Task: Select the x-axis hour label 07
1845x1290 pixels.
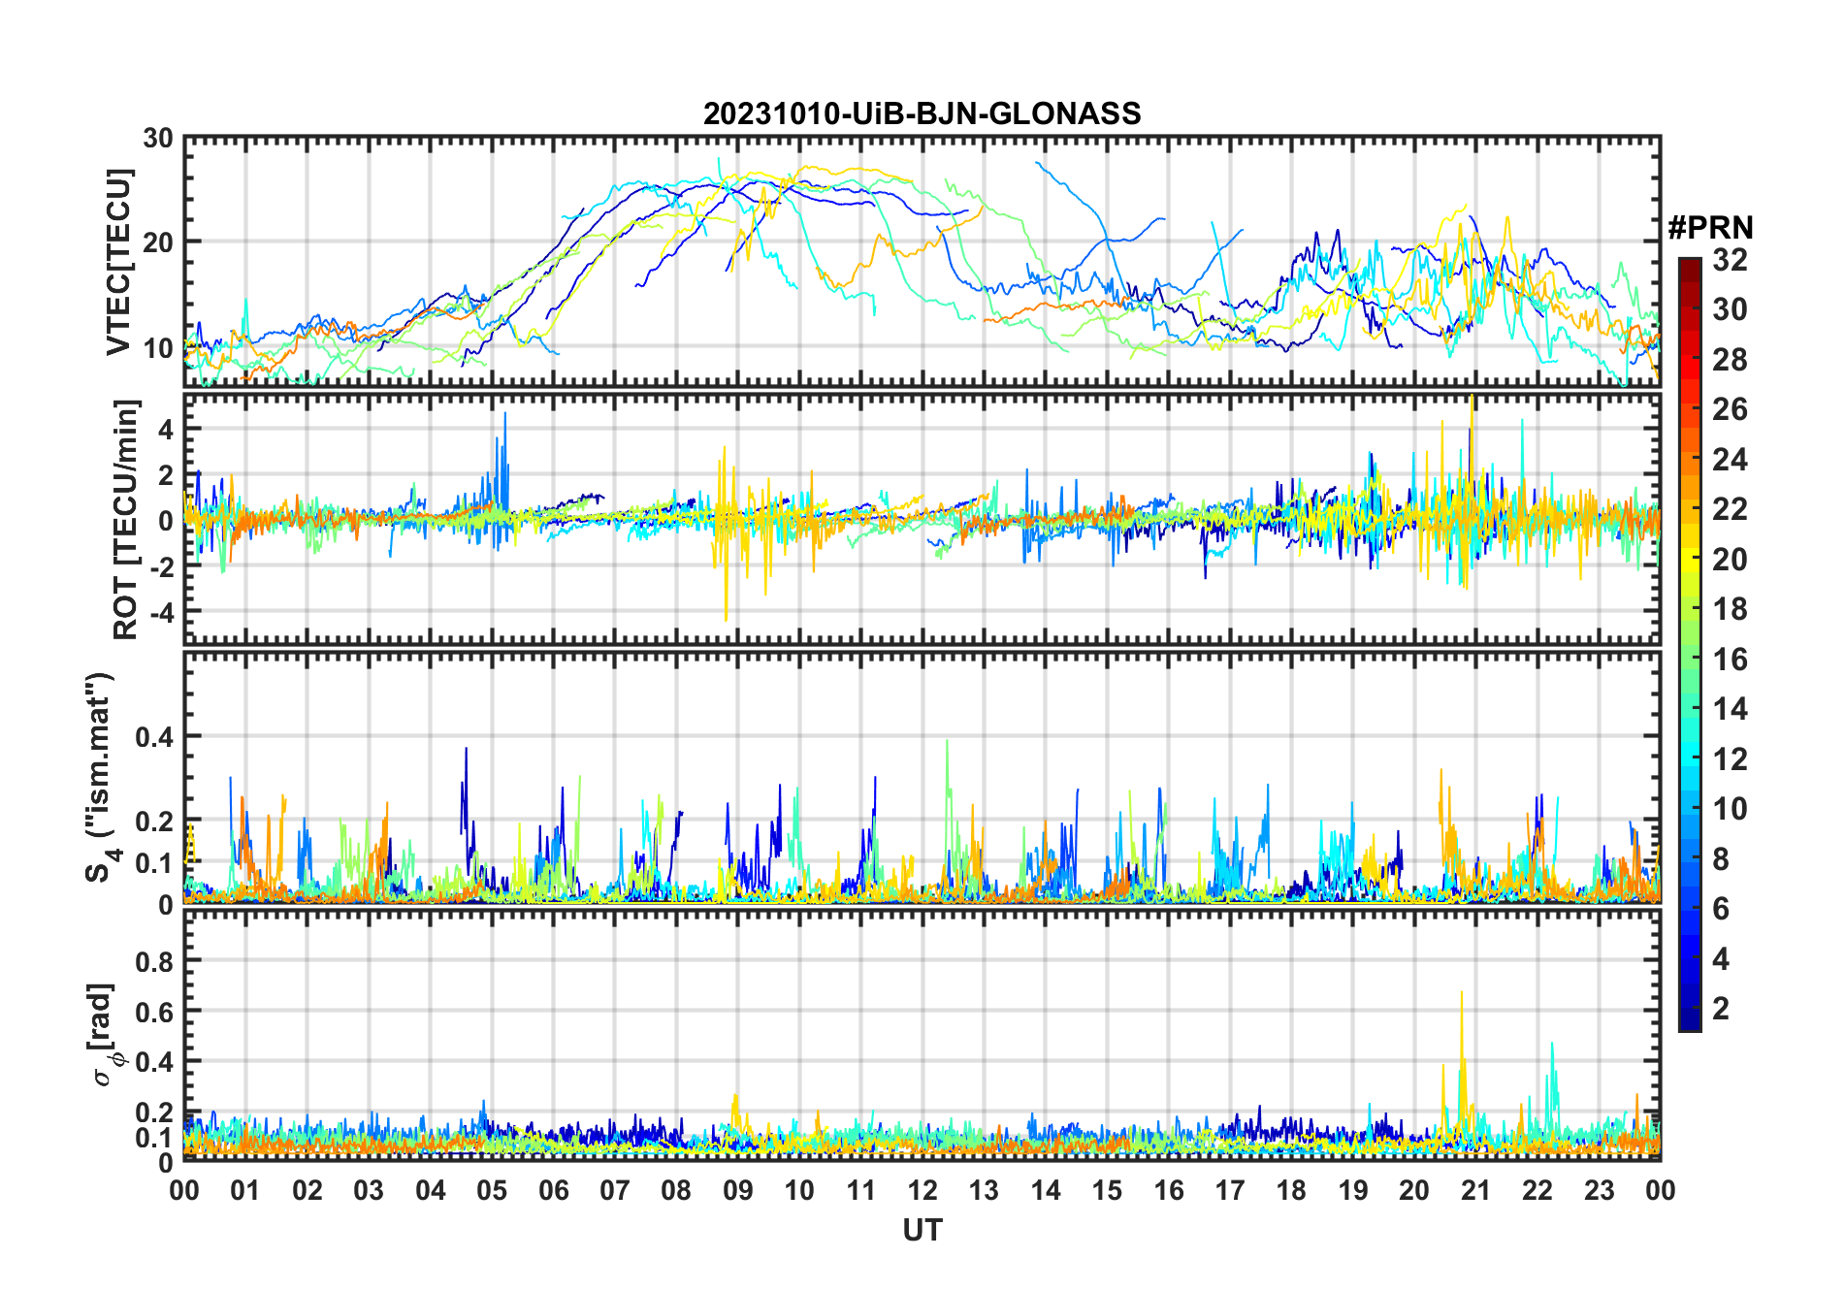Action: 615,1190
